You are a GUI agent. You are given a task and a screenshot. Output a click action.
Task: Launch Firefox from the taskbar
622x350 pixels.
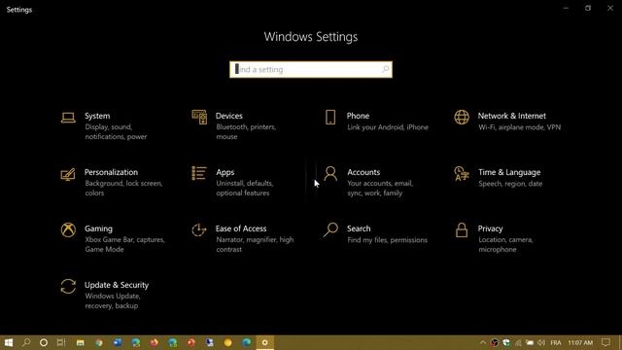tap(154, 342)
